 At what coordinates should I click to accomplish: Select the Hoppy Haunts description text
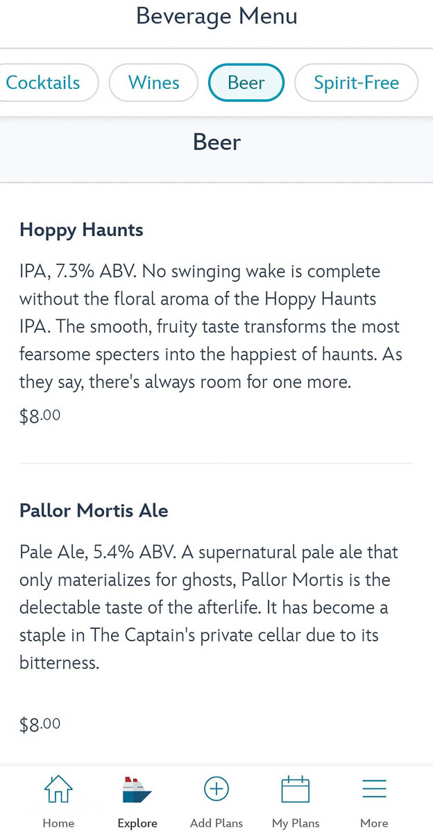(211, 326)
